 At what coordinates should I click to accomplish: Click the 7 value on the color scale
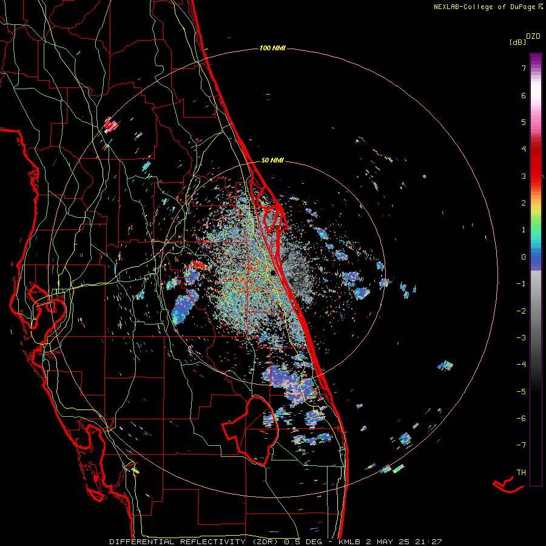(524, 68)
